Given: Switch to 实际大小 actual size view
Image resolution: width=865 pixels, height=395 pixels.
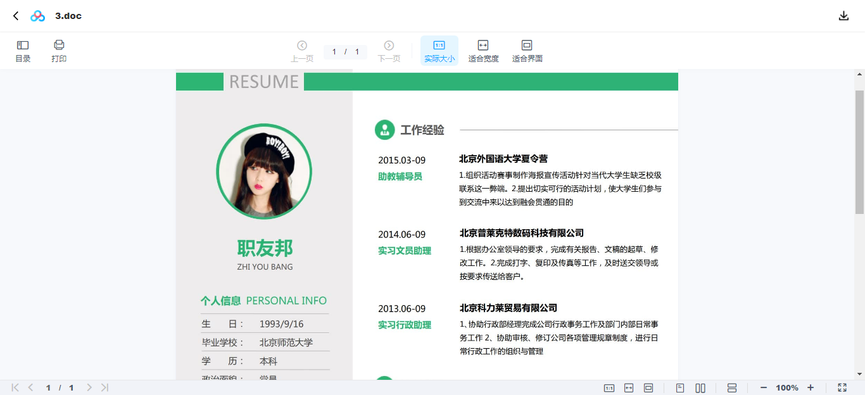Looking at the screenshot, I should [x=439, y=50].
